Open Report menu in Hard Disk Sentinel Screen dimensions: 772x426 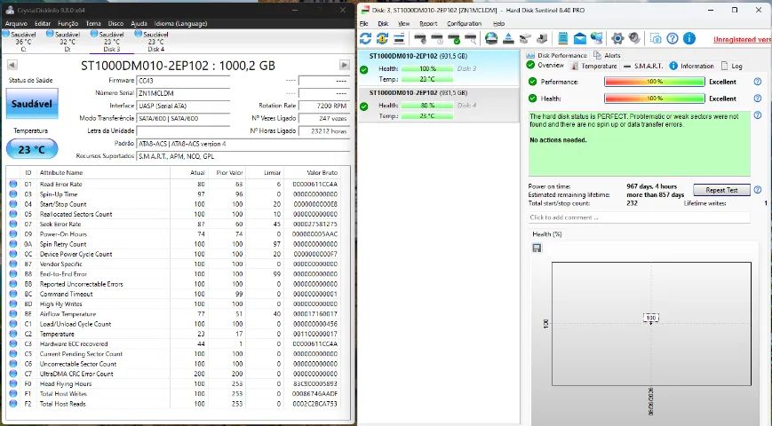click(x=428, y=24)
